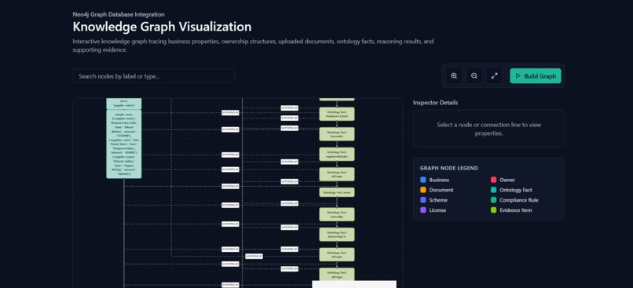
Task: Click the Document orange legend swatch
Action: coord(423,190)
